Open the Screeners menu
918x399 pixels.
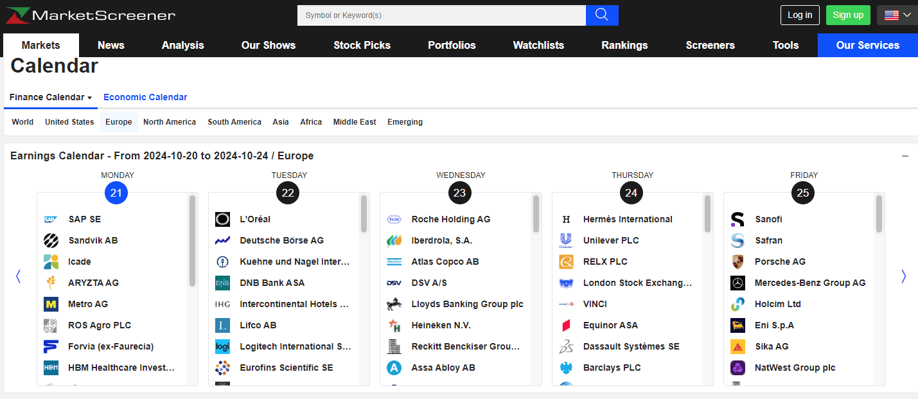710,45
